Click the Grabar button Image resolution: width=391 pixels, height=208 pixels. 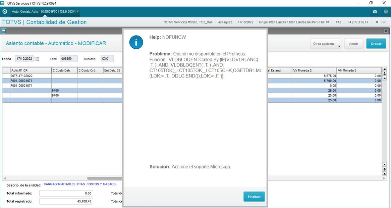(x=376, y=44)
